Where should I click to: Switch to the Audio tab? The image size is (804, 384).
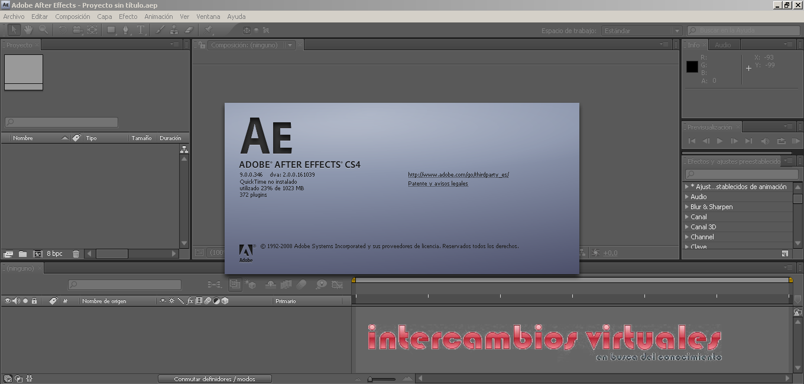[x=724, y=44]
